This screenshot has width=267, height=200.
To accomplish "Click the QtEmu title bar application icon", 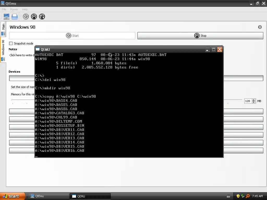I will point(3,3).
